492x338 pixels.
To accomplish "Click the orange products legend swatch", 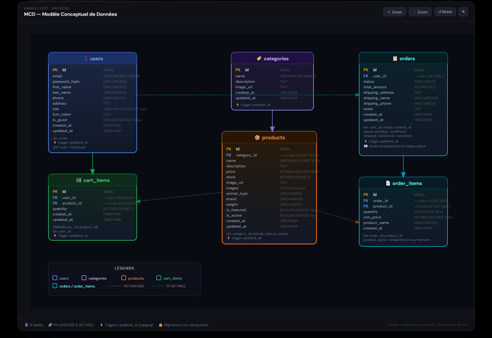I will [x=124, y=278].
